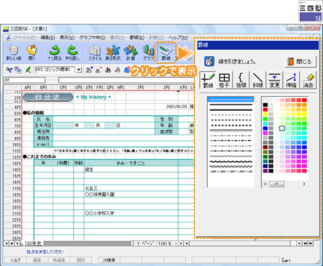Click the 次検索 function key button
Screen dimensions: 323x266
109,260
